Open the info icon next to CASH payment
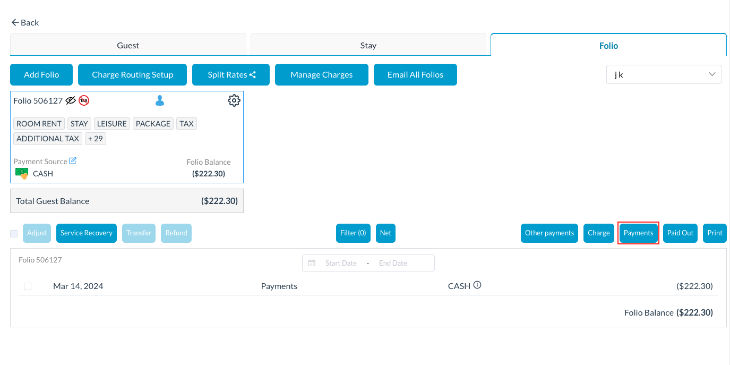Screen dimensions: 730x365 (x=477, y=285)
